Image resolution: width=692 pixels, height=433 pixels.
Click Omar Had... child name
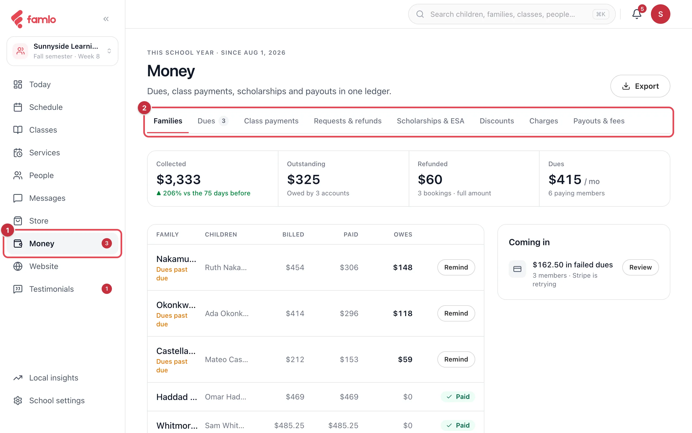click(x=225, y=397)
